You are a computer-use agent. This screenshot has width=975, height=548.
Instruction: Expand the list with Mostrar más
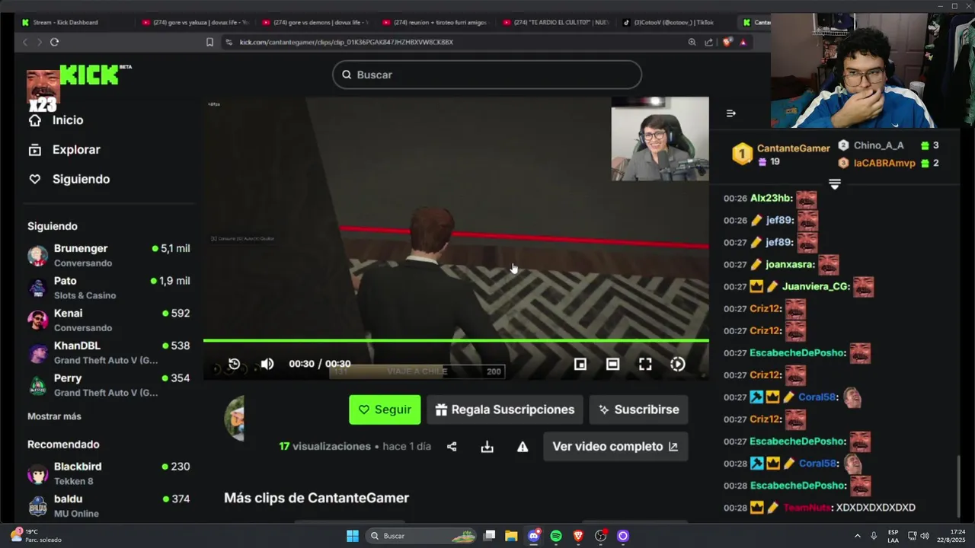(54, 416)
